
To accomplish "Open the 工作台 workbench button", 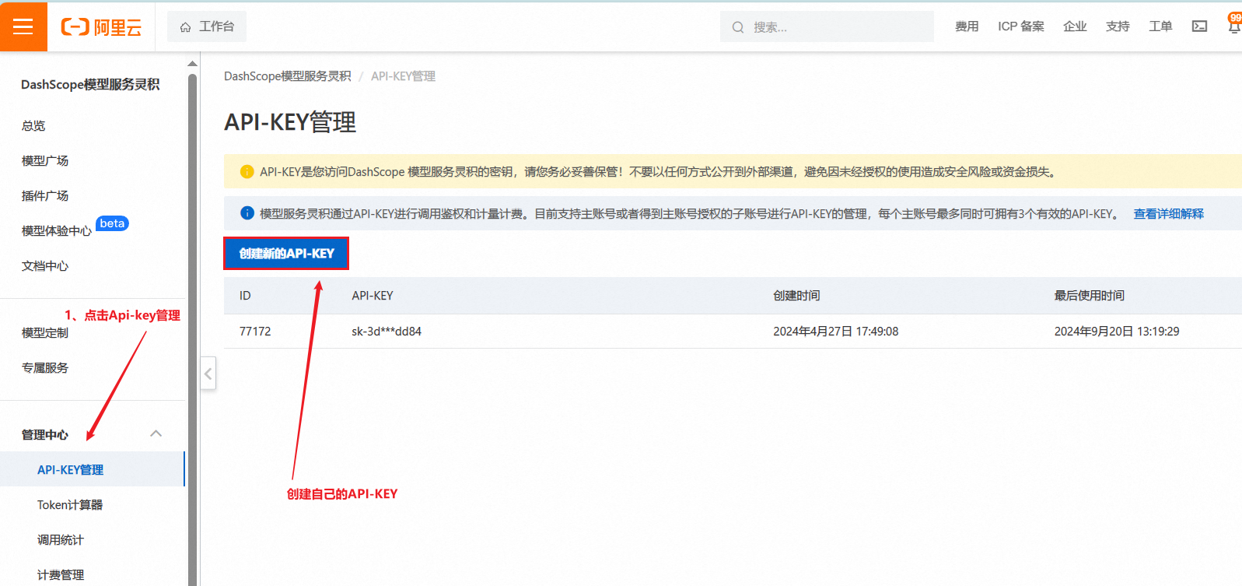I will [x=207, y=26].
